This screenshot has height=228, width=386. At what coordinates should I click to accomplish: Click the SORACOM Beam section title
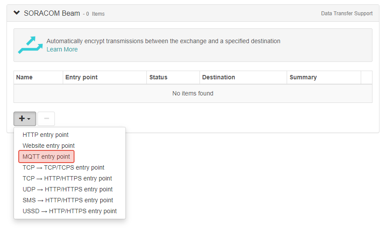(x=52, y=13)
